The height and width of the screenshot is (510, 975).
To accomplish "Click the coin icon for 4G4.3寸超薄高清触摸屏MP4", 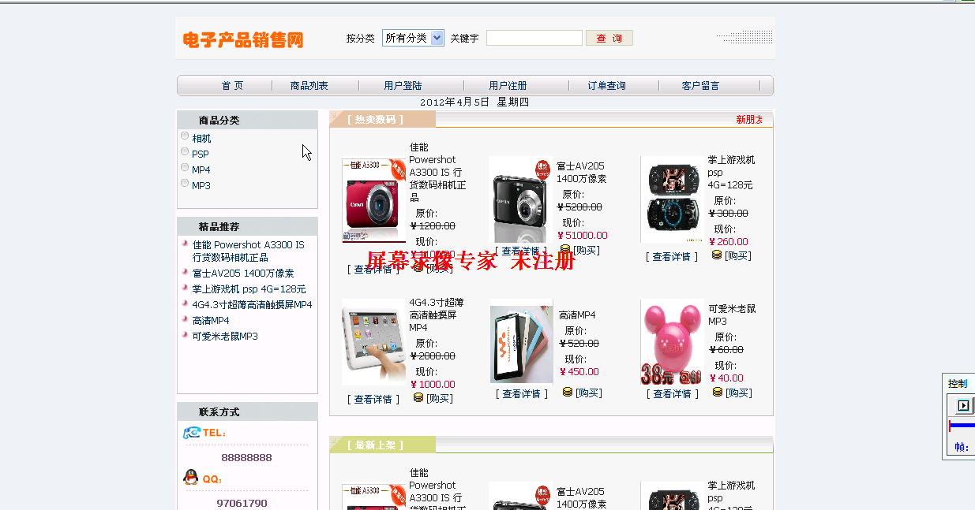I will point(418,397).
